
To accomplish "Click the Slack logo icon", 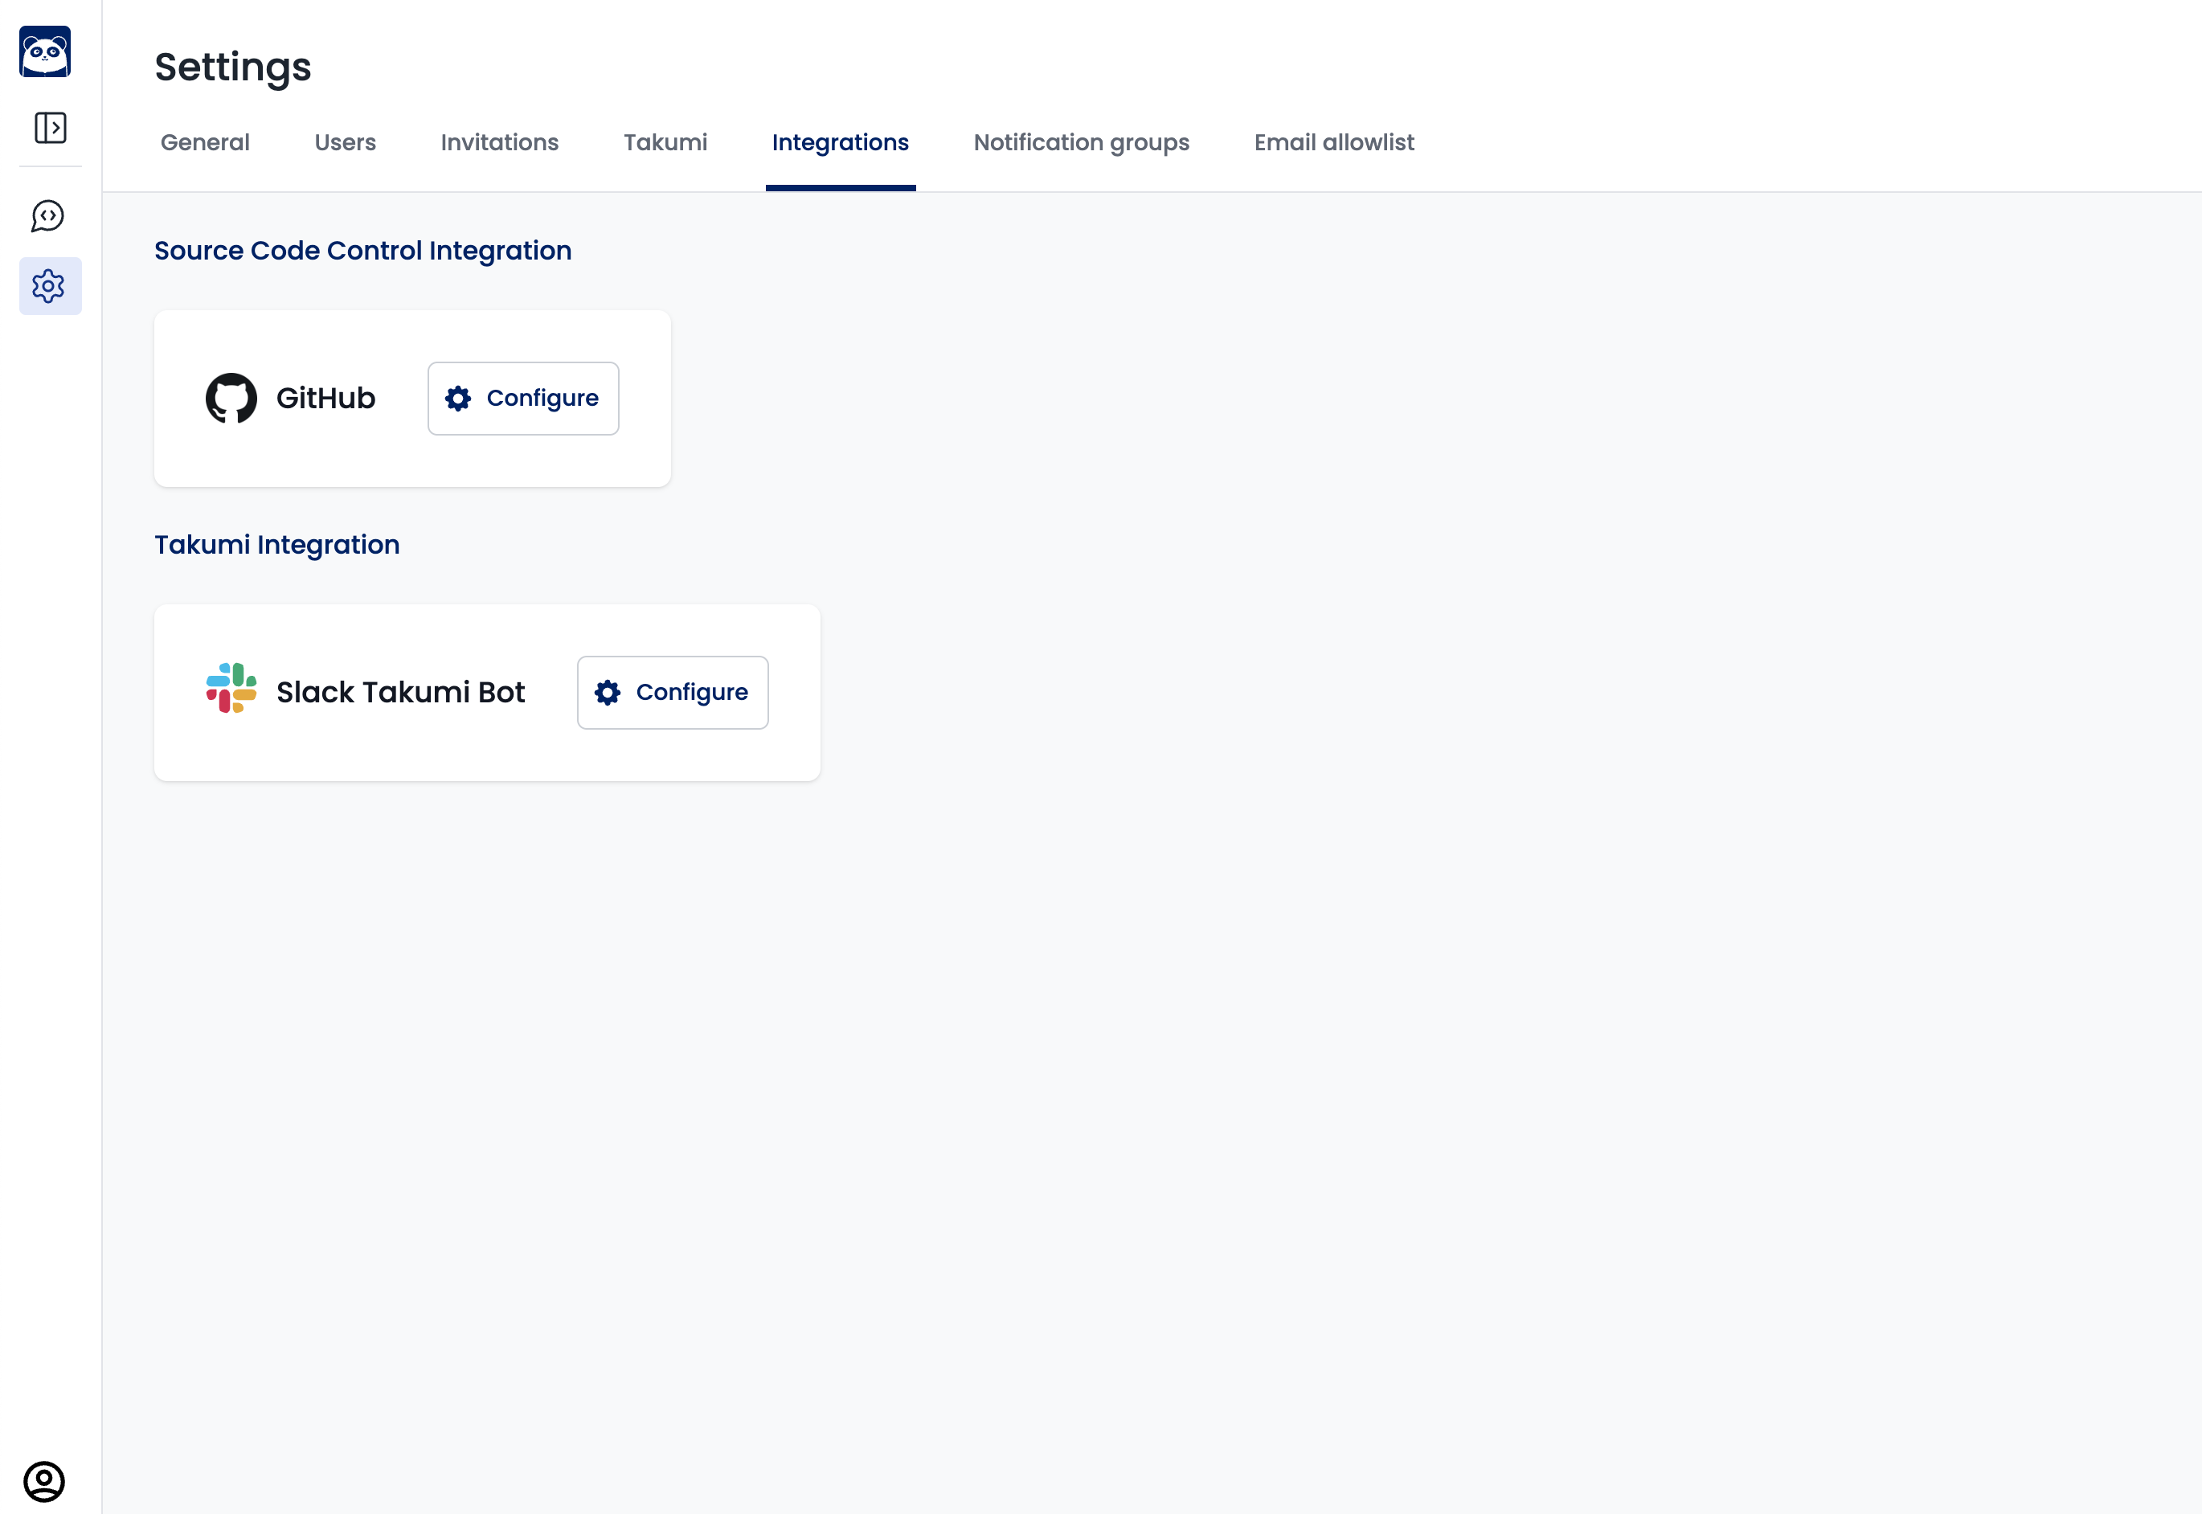I will coord(231,689).
